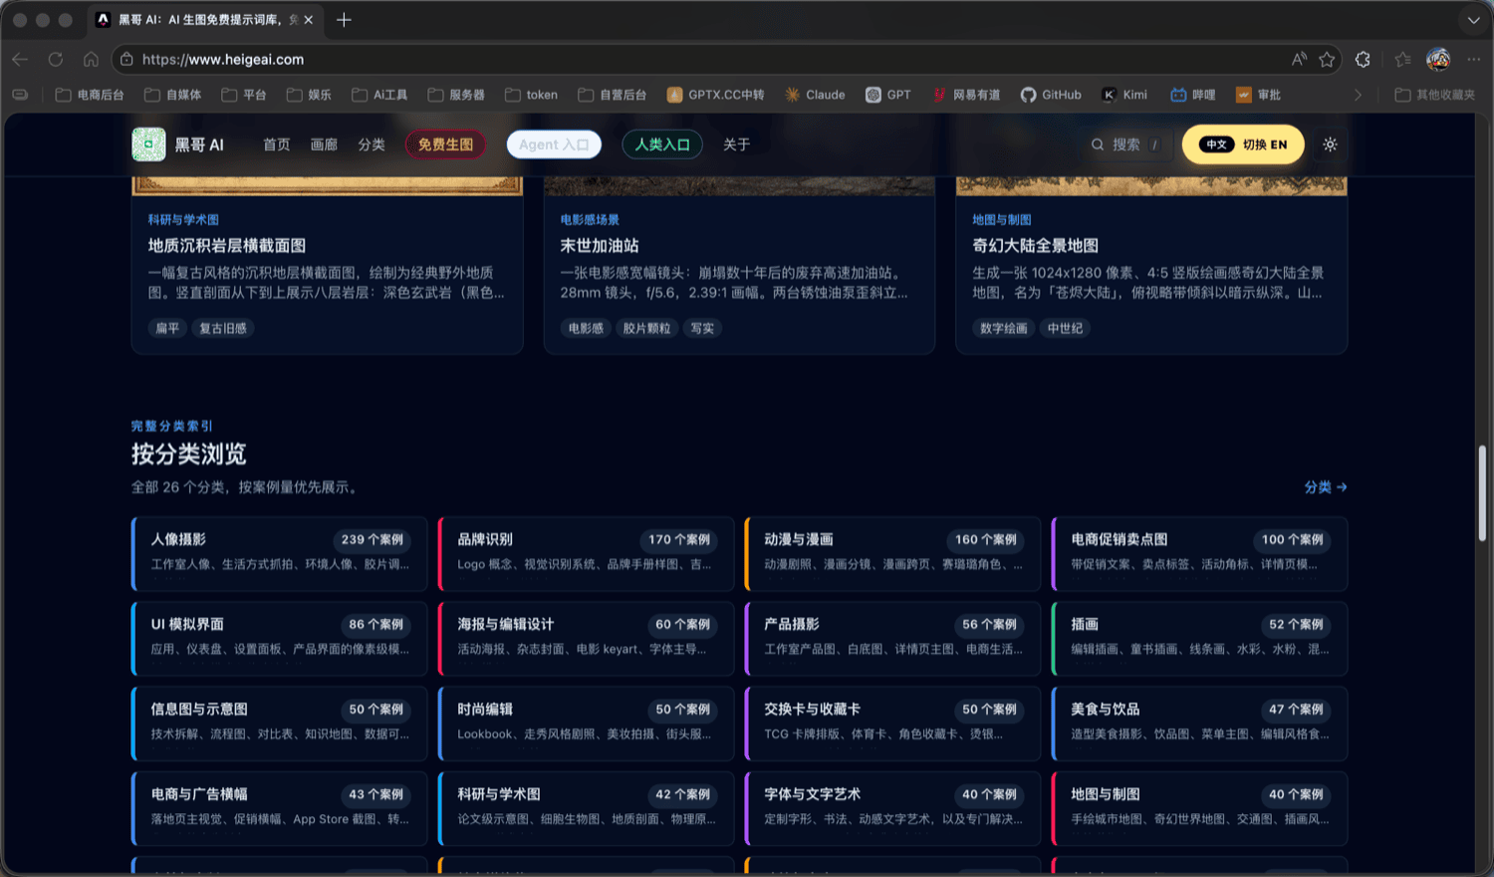Go to 首页 in the site navigation
Image resolution: width=1494 pixels, height=877 pixels.
276,145
